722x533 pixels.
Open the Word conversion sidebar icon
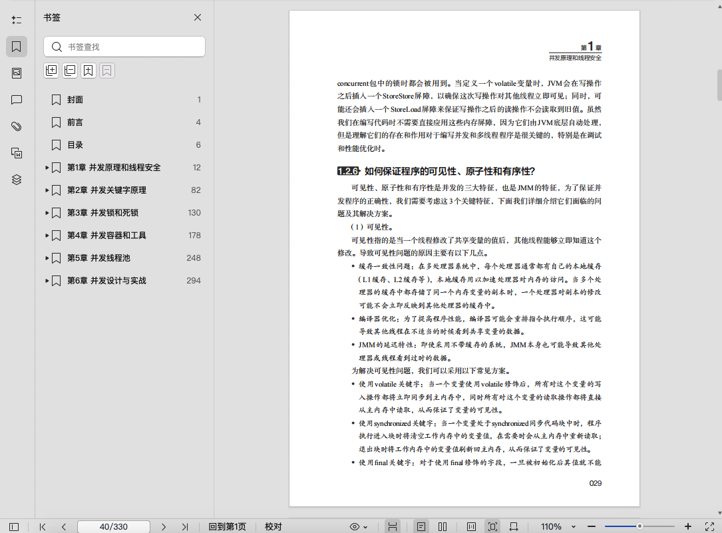17,153
